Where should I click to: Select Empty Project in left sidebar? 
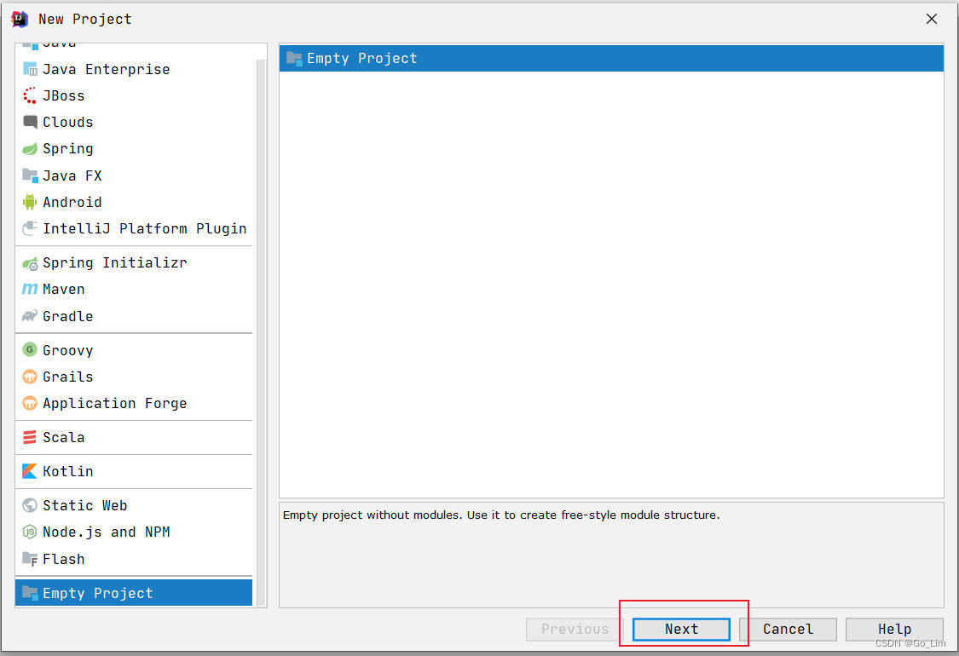tap(133, 592)
